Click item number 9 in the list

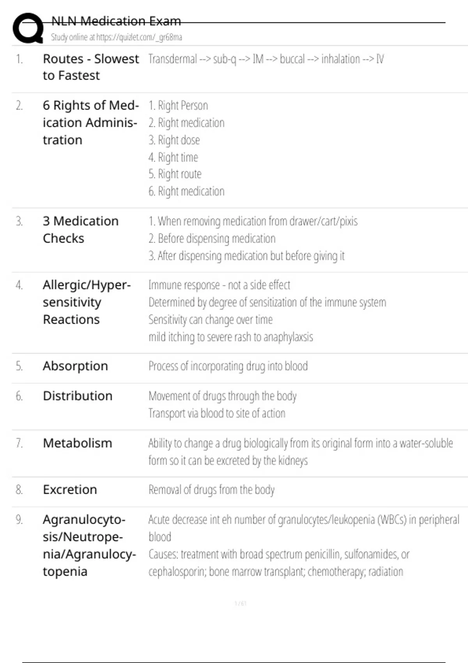[x=19, y=519]
